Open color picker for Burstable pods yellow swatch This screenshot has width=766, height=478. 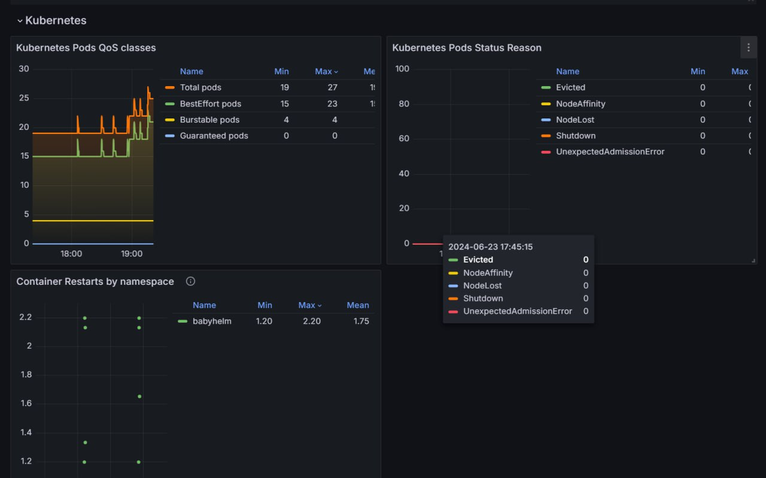[170, 120]
